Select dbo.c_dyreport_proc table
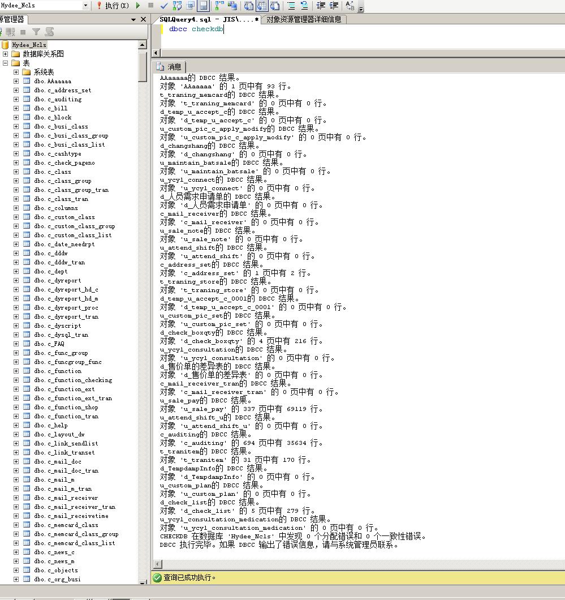Image resolution: width=565 pixels, height=600 pixels. pyautogui.click(x=66, y=308)
